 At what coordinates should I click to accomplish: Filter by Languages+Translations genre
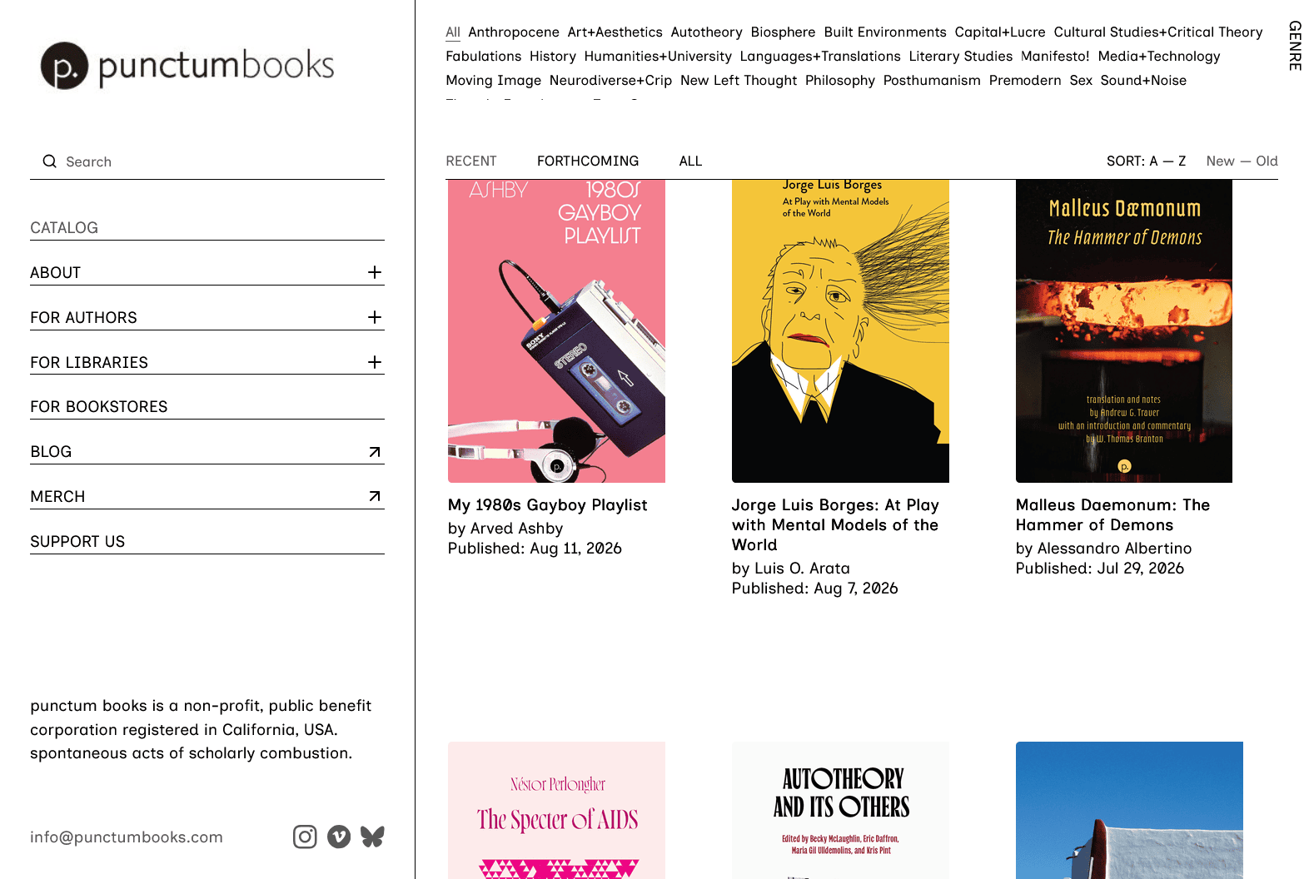coord(820,57)
